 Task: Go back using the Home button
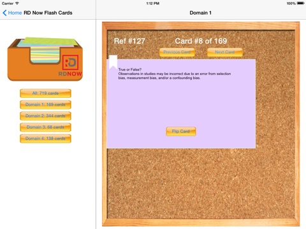pos(12,13)
